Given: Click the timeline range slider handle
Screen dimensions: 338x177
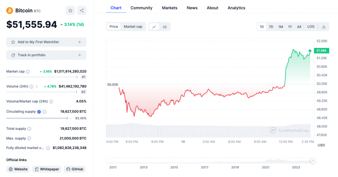Looking at the screenshot, I should tap(313, 161).
